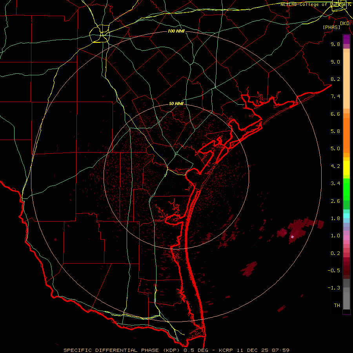Click the "50 NMI" range ring label

tap(176, 104)
